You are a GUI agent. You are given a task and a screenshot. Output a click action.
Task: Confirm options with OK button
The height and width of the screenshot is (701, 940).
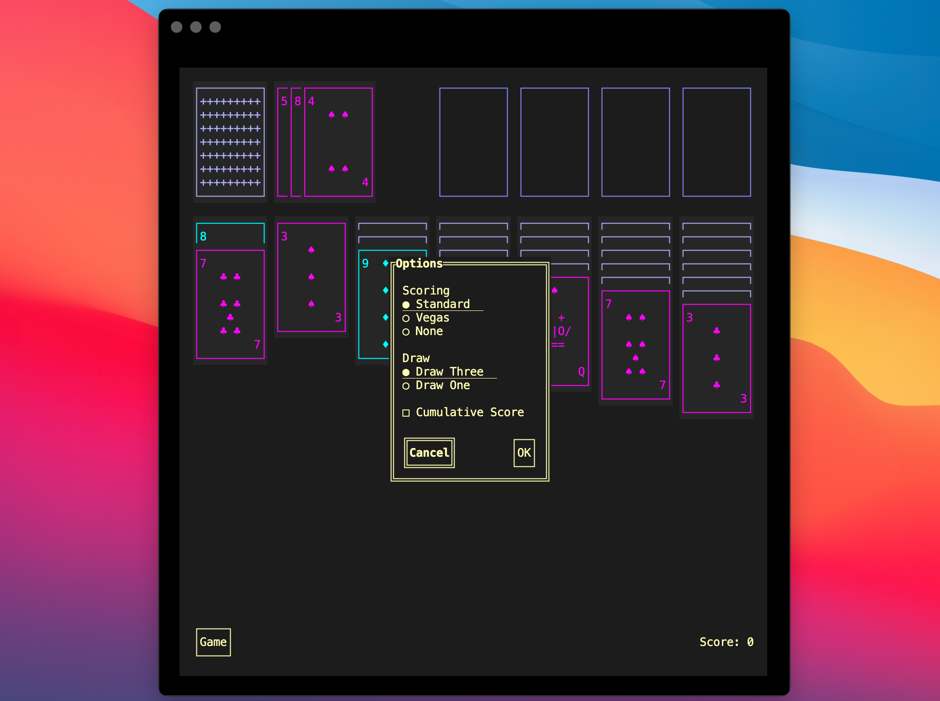click(524, 453)
